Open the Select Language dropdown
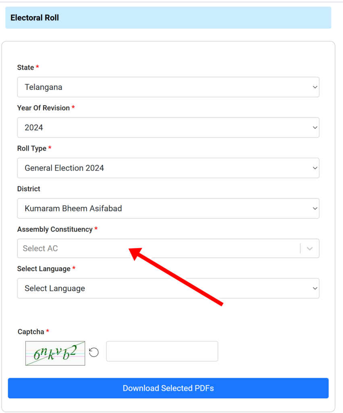This screenshot has height=413, width=343. (x=168, y=288)
